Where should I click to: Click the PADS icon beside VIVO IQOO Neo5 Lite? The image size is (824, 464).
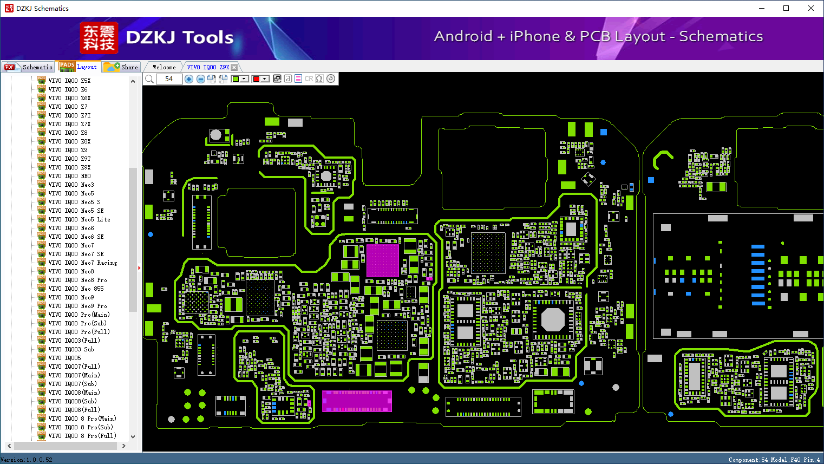click(x=42, y=219)
